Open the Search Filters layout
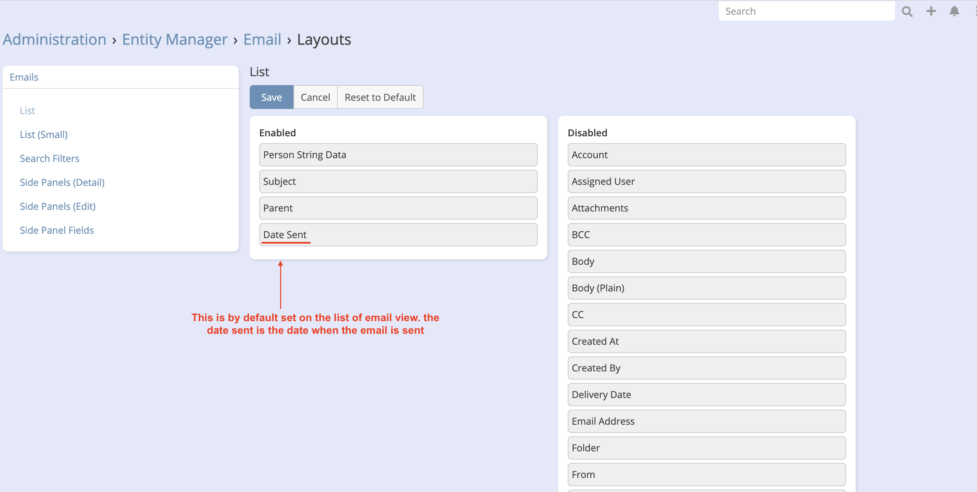Screen dimensions: 977x492 49,158
